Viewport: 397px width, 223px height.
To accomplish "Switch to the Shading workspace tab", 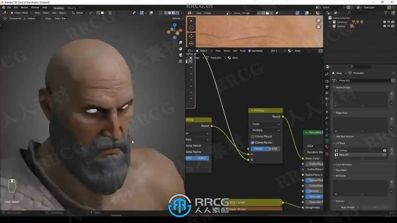I will [x=72, y=8].
